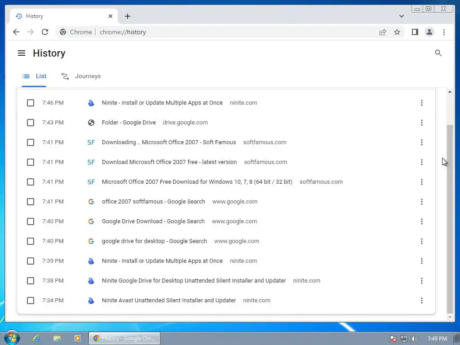Open actions menu for Ninite Google Drive Silent Installer entry
Viewport: 460px width, 345px height.
click(x=421, y=281)
